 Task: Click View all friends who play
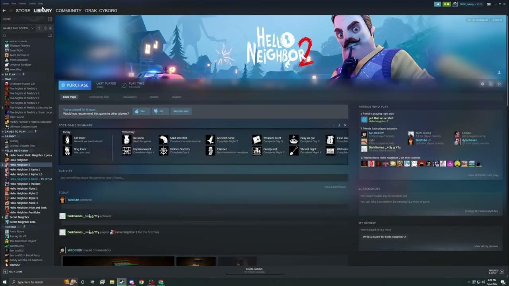[483, 175]
